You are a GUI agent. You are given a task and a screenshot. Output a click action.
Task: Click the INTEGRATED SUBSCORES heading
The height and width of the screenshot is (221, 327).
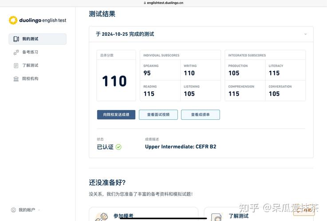[247, 55]
